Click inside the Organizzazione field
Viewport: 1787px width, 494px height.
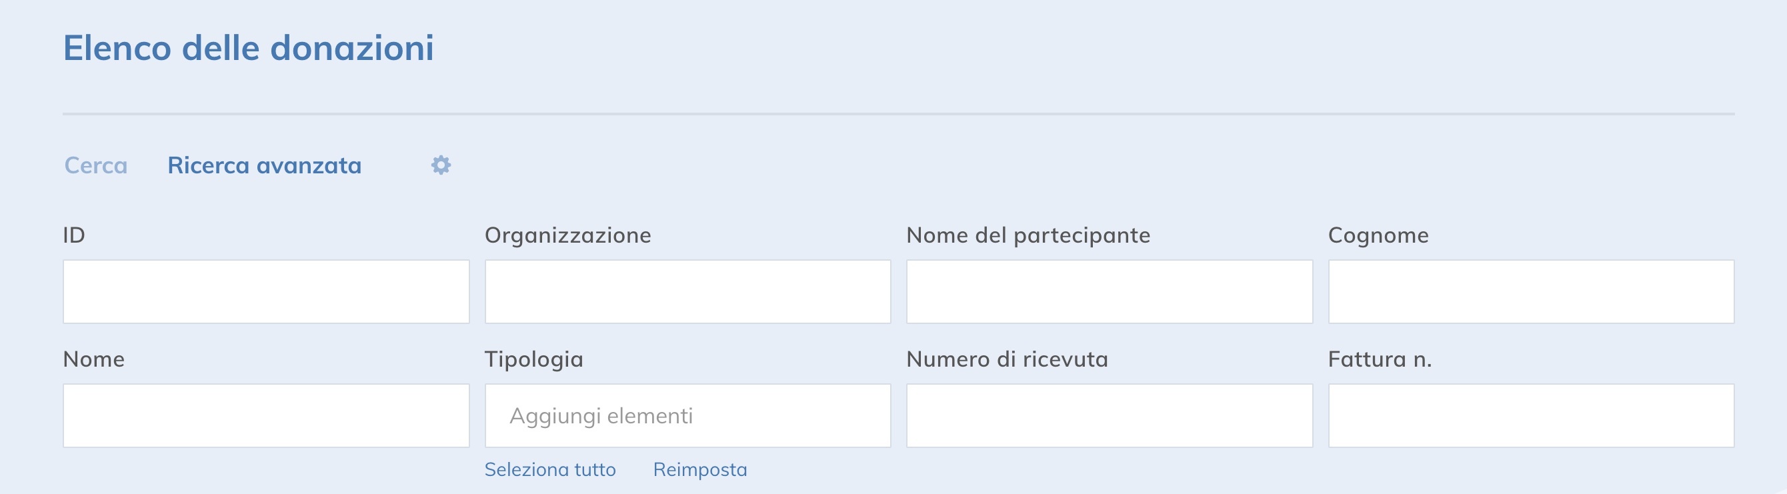pyautogui.click(x=687, y=291)
